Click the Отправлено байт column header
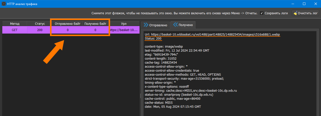The width and height of the screenshot is (321, 116). point(68,24)
